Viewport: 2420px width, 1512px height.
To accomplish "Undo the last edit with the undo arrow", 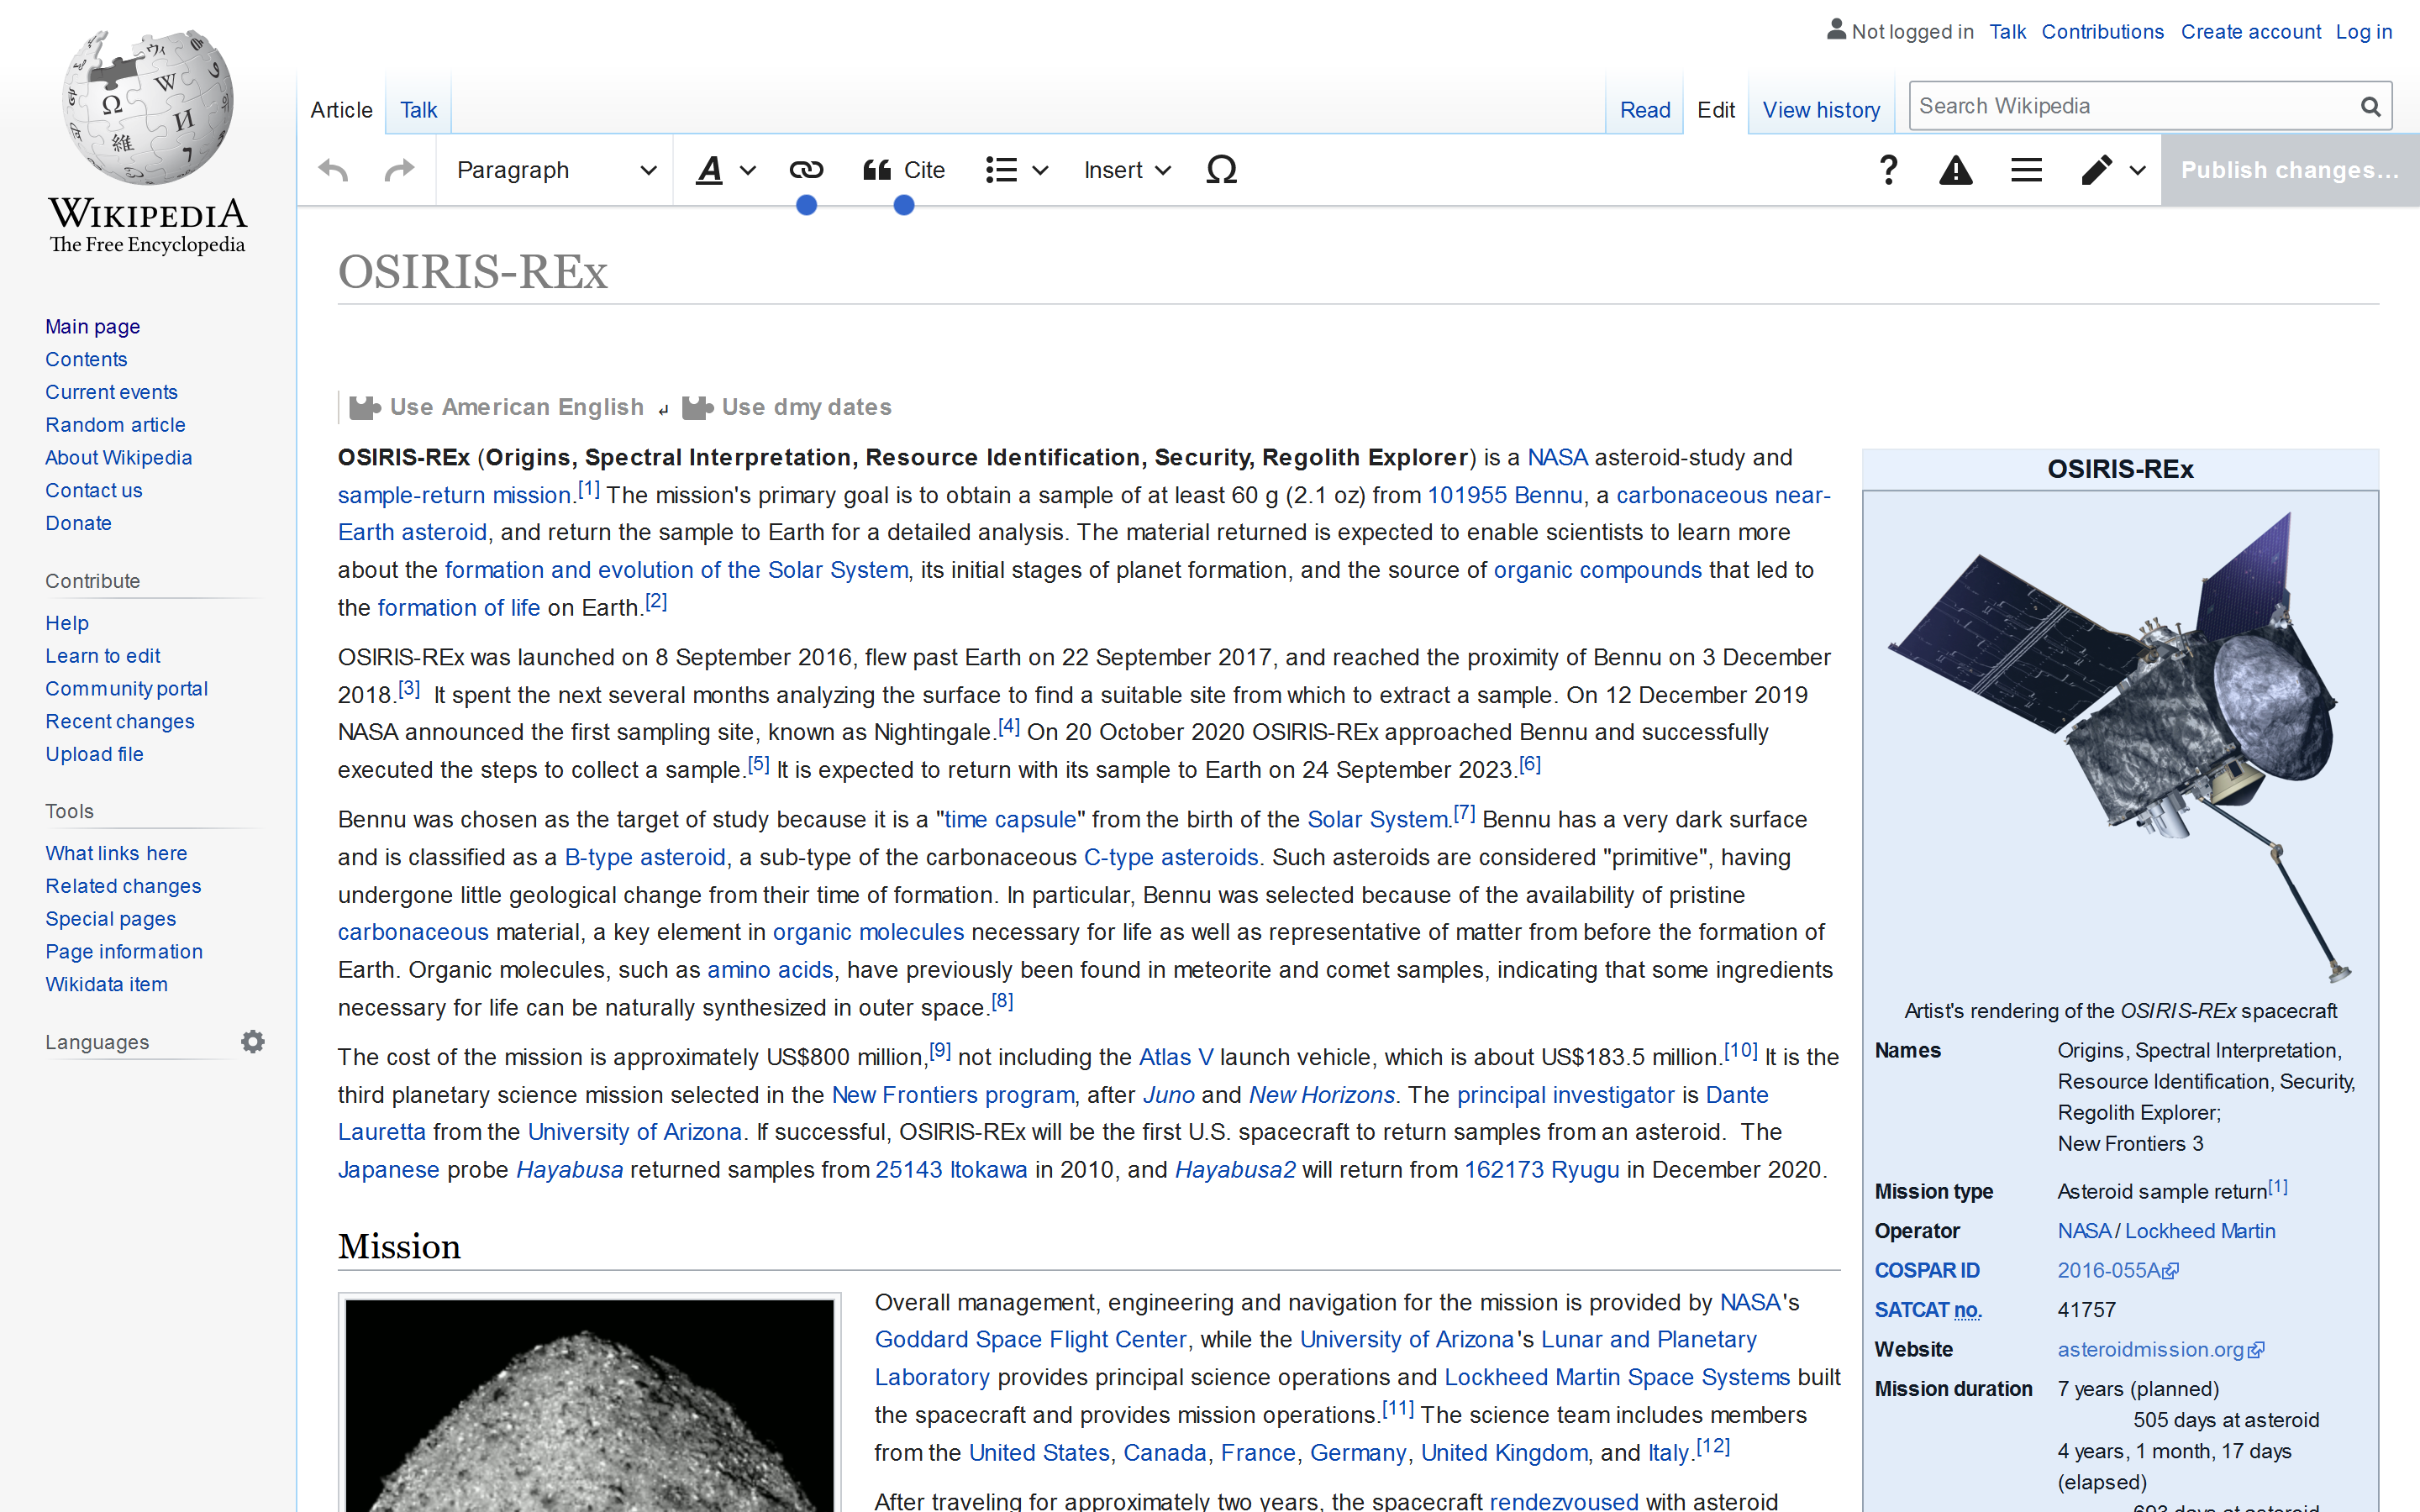I will [x=332, y=169].
